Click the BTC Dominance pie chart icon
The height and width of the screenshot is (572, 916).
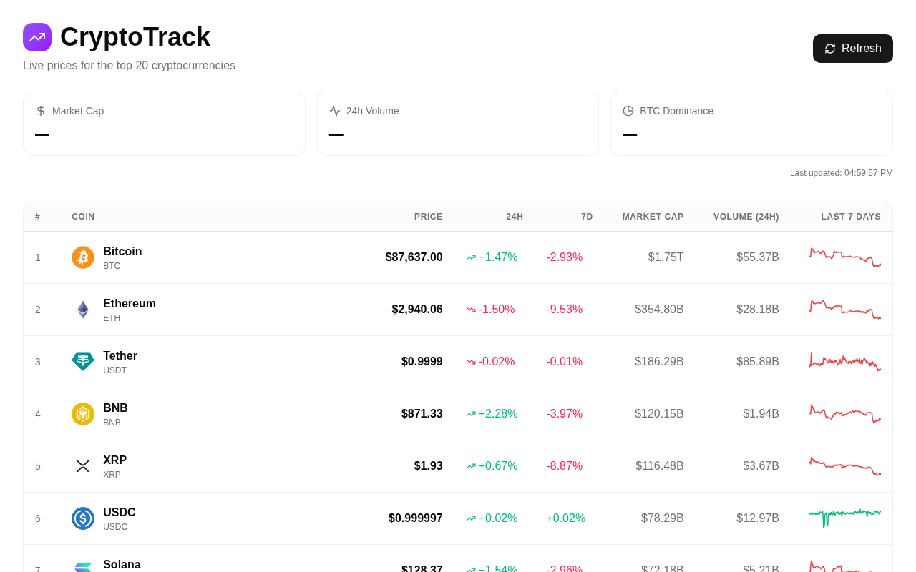pyautogui.click(x=628, y=111)
